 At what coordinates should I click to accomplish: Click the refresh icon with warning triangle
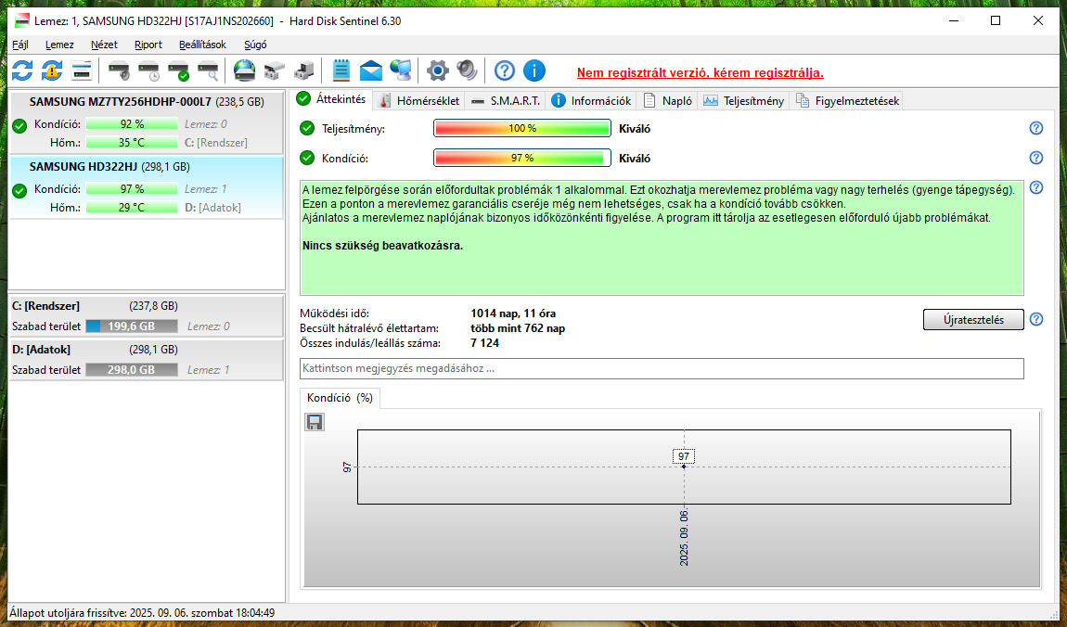pyautogui.click(x=52, y=70)
